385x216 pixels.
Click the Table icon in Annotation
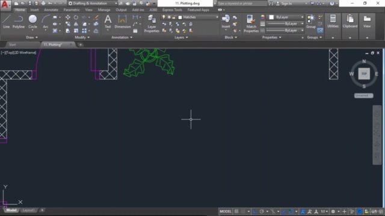(135, 31)
